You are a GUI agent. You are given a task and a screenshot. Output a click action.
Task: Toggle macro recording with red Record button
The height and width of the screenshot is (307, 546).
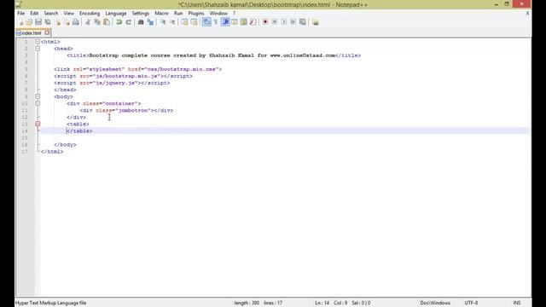point(265,22)
